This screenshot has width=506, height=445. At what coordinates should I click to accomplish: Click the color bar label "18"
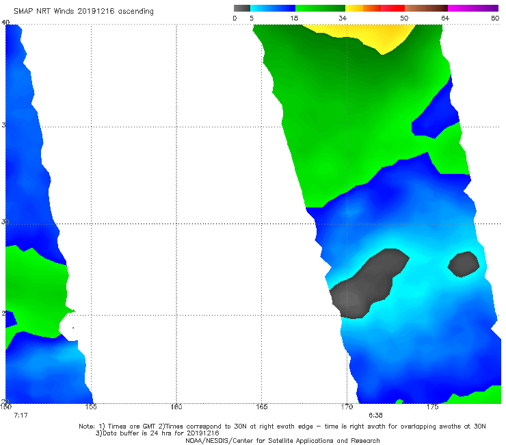coord(294,18)
